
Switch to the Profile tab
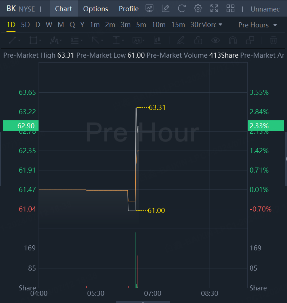tap(129, 9)
